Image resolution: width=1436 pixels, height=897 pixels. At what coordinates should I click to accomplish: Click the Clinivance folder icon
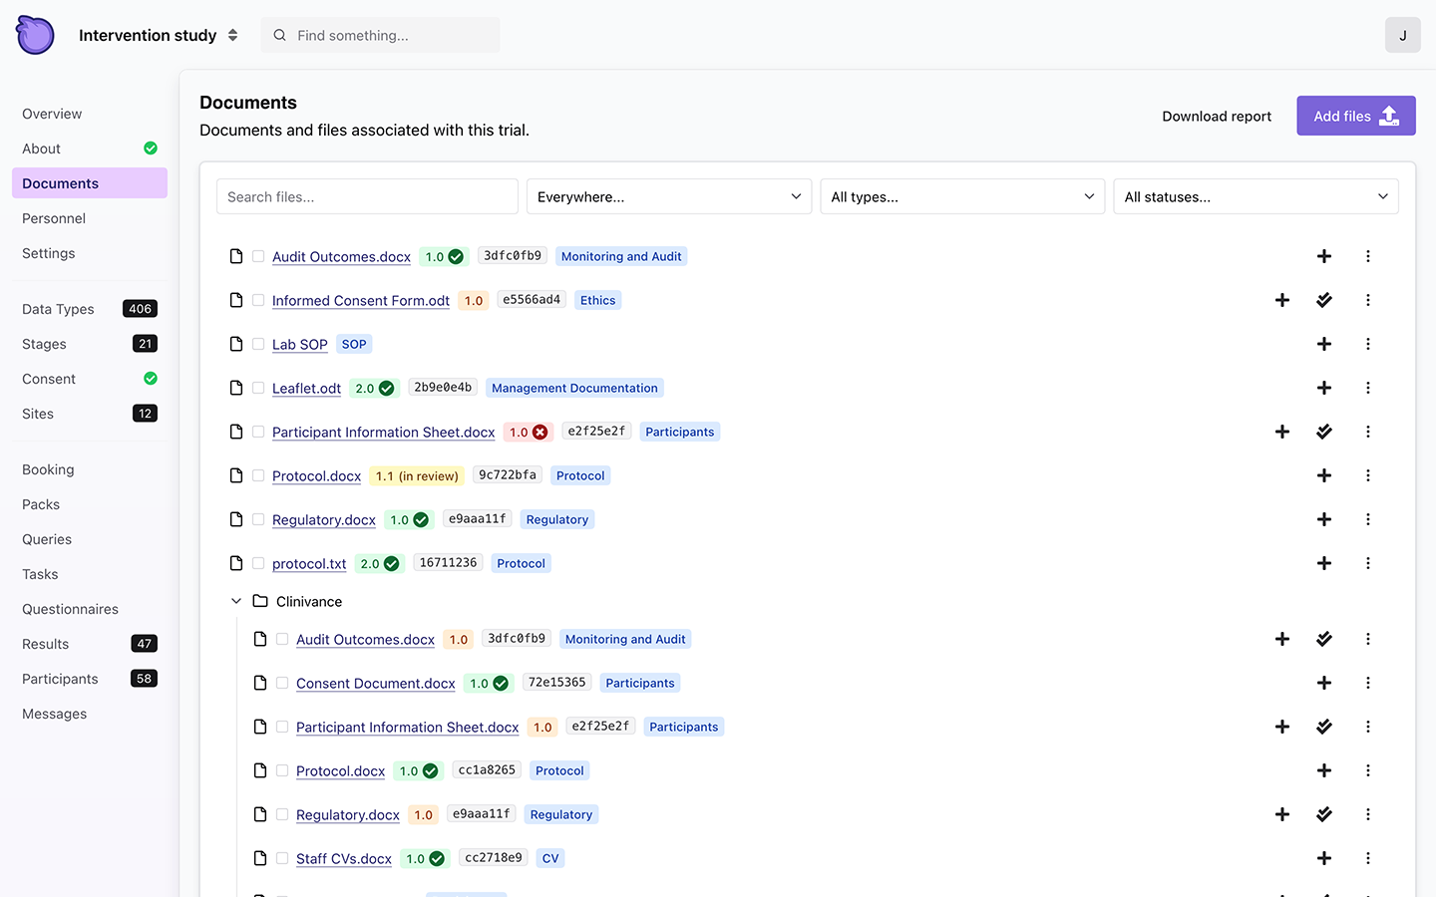point(260,601)
